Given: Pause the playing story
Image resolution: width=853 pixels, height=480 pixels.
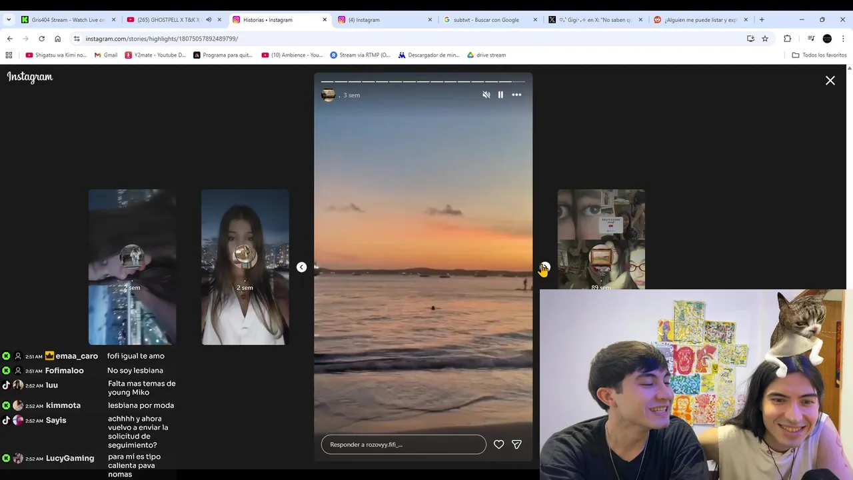Looking at the screenshot, I should (x=500, y=95).
